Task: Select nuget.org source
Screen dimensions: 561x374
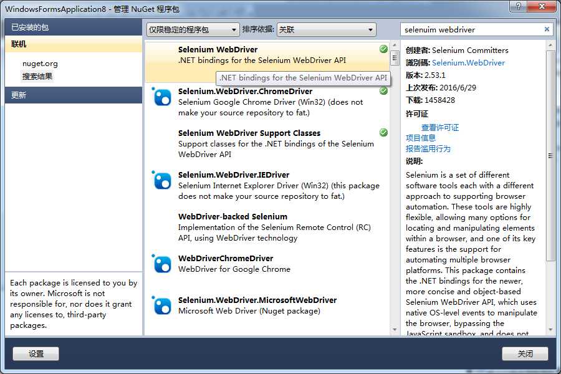Action: click(40, 64)
